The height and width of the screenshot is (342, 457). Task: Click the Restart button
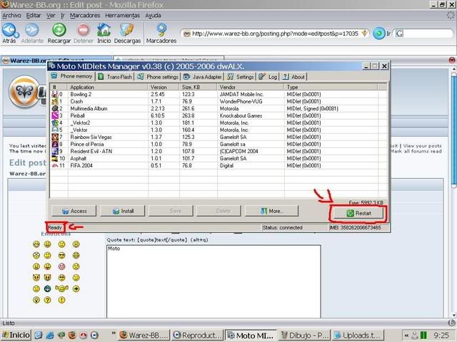pyautogui.click(x=358, y=213)
